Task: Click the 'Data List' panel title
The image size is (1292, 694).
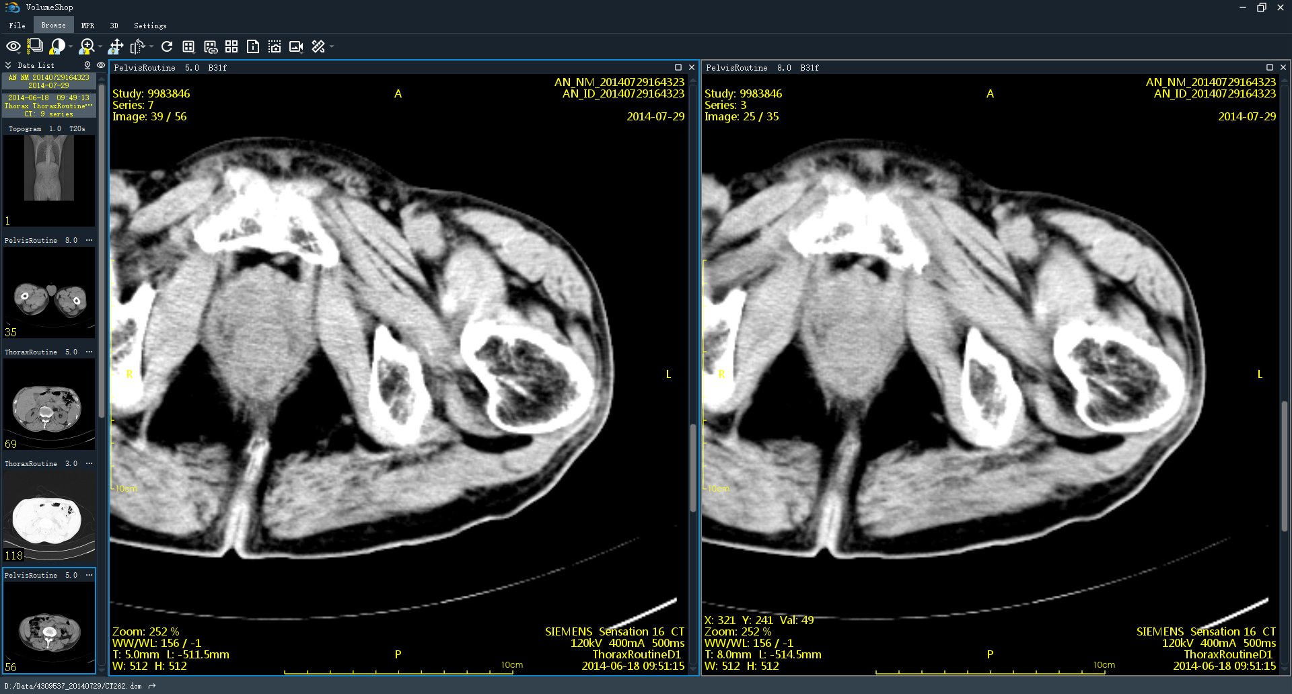Action: pyautogui.click(x=36, y=65)
